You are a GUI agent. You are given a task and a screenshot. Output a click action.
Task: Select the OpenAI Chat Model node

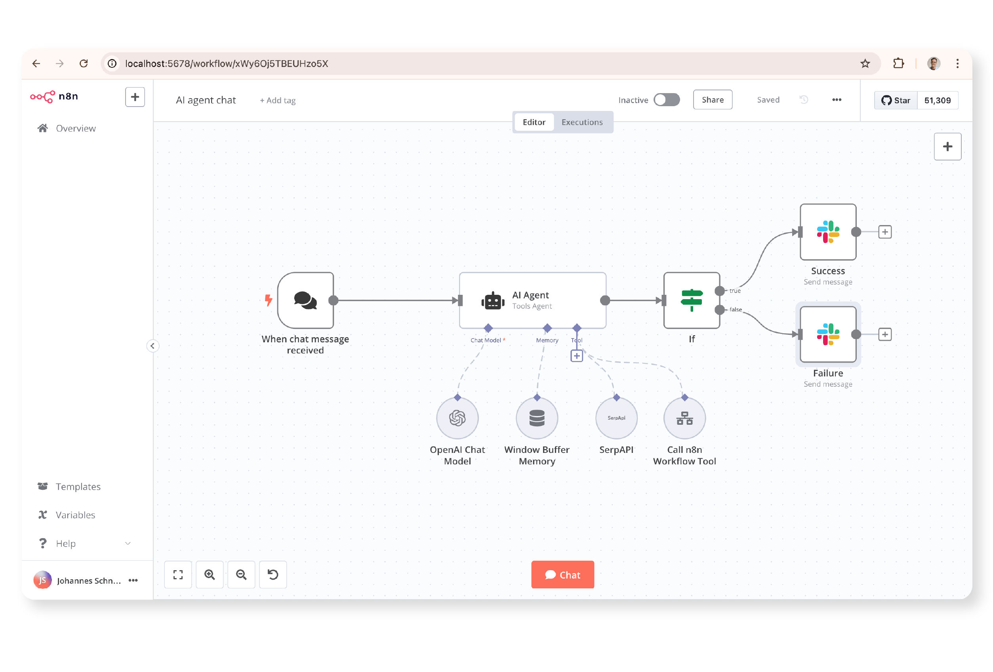457,418
